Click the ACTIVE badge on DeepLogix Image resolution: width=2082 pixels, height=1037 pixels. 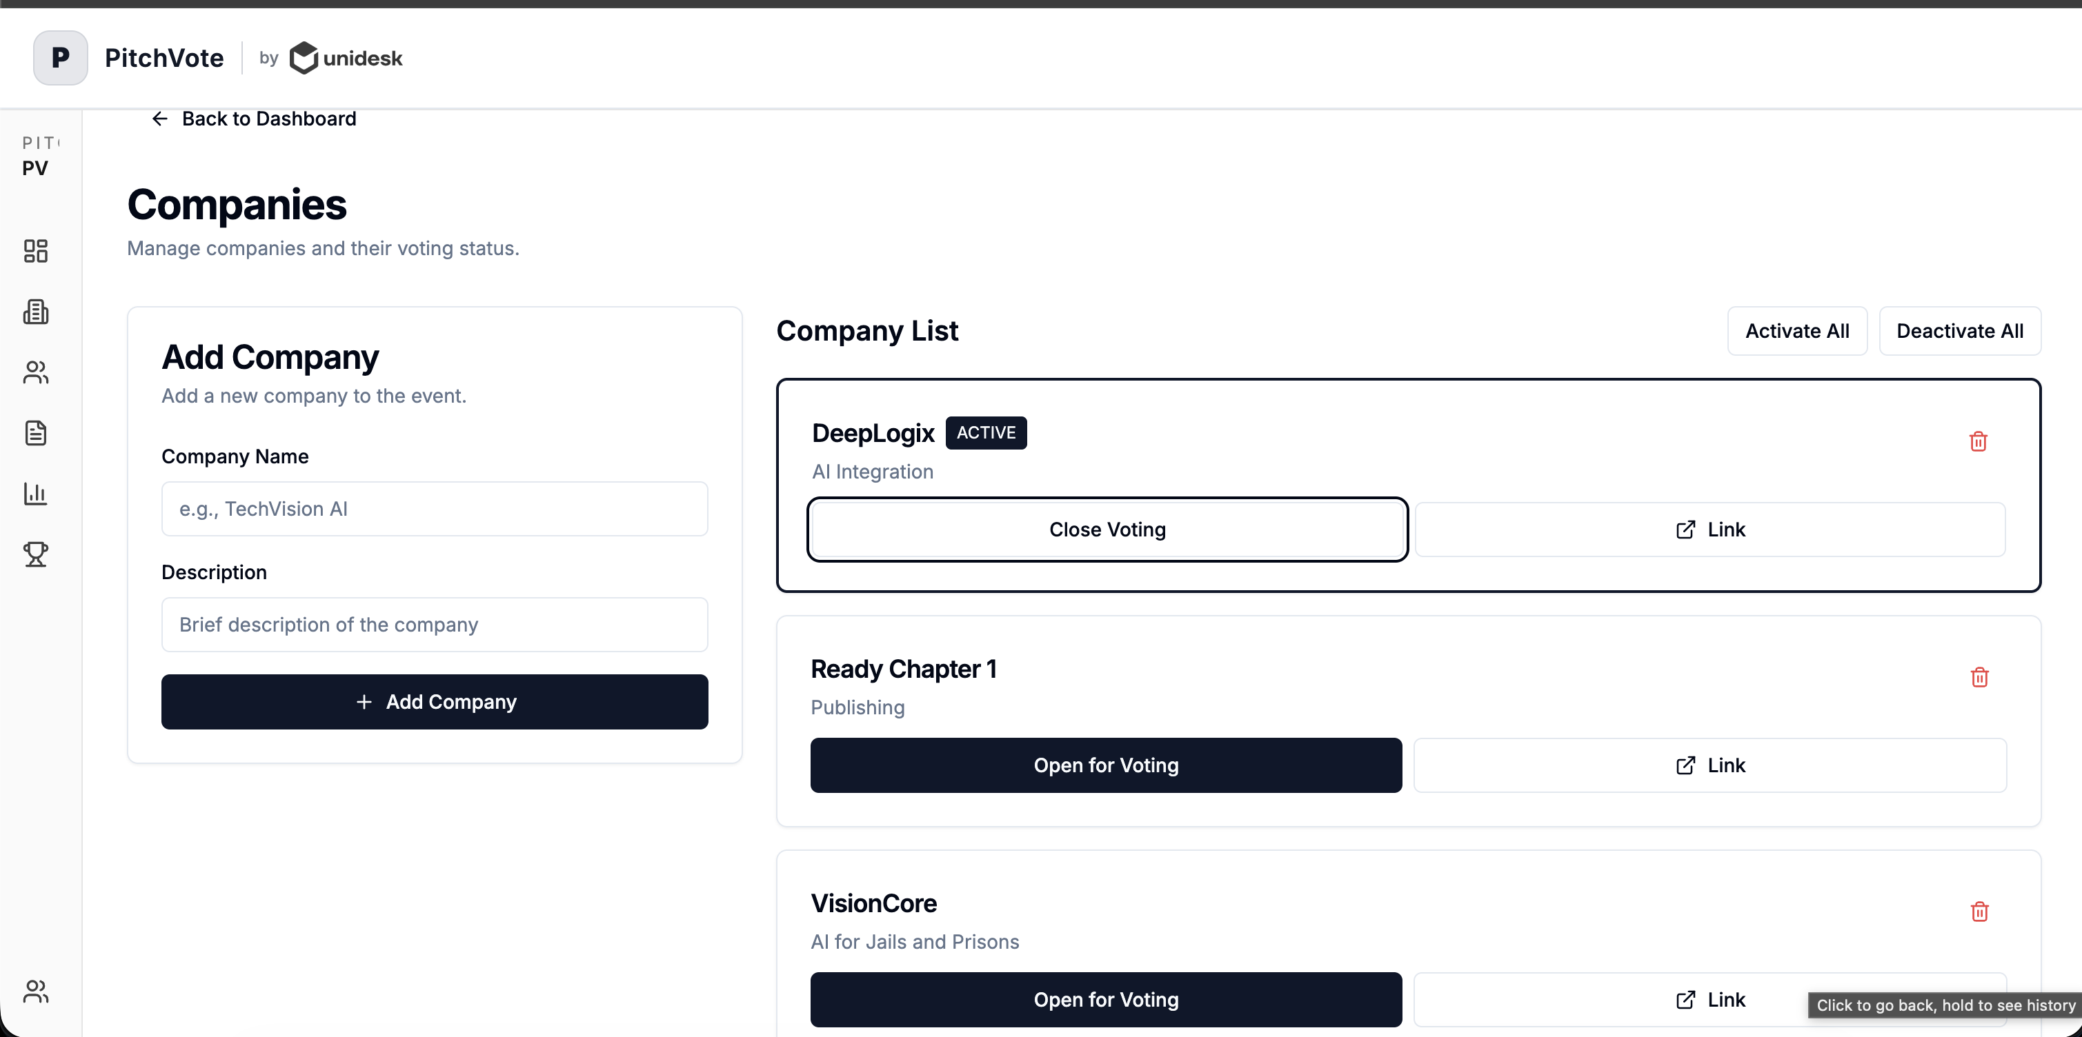tap(986, 433)
